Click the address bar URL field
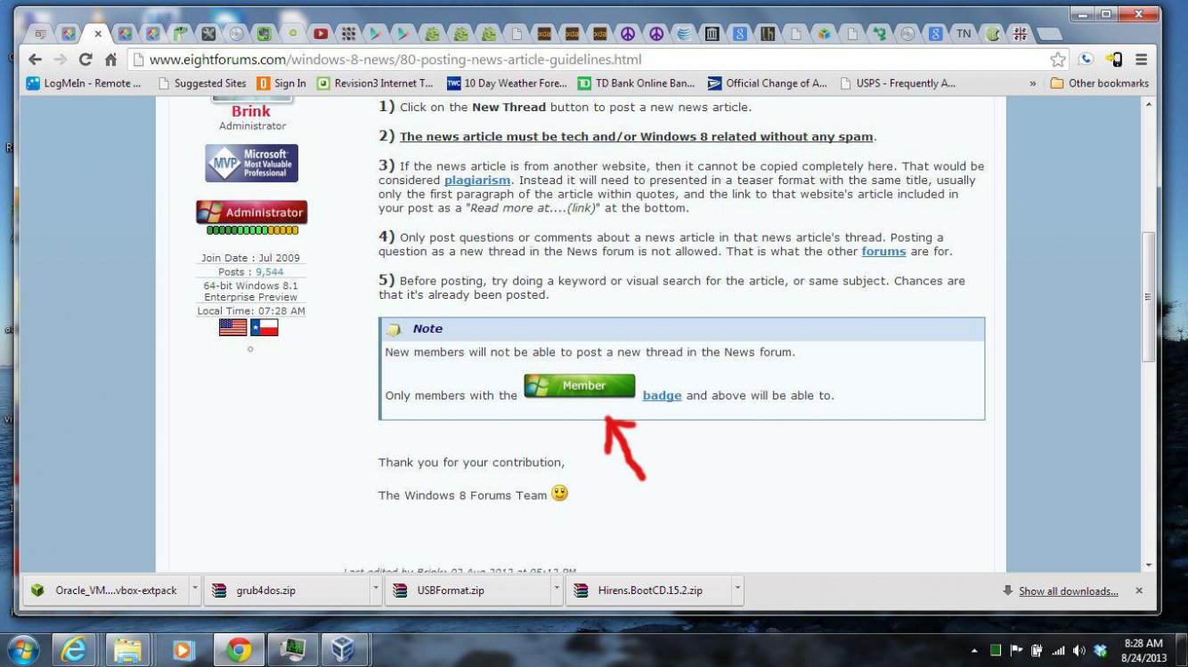 (x=588, y=60)
